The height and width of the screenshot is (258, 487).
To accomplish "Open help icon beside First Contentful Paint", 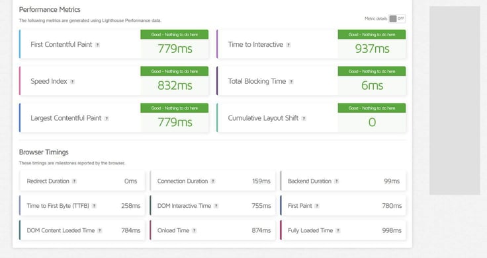I will tap(97, 45).
